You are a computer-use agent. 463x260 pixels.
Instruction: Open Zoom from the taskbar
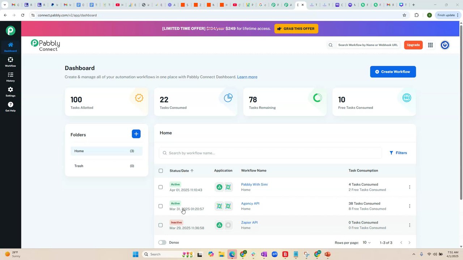(275, 254)
